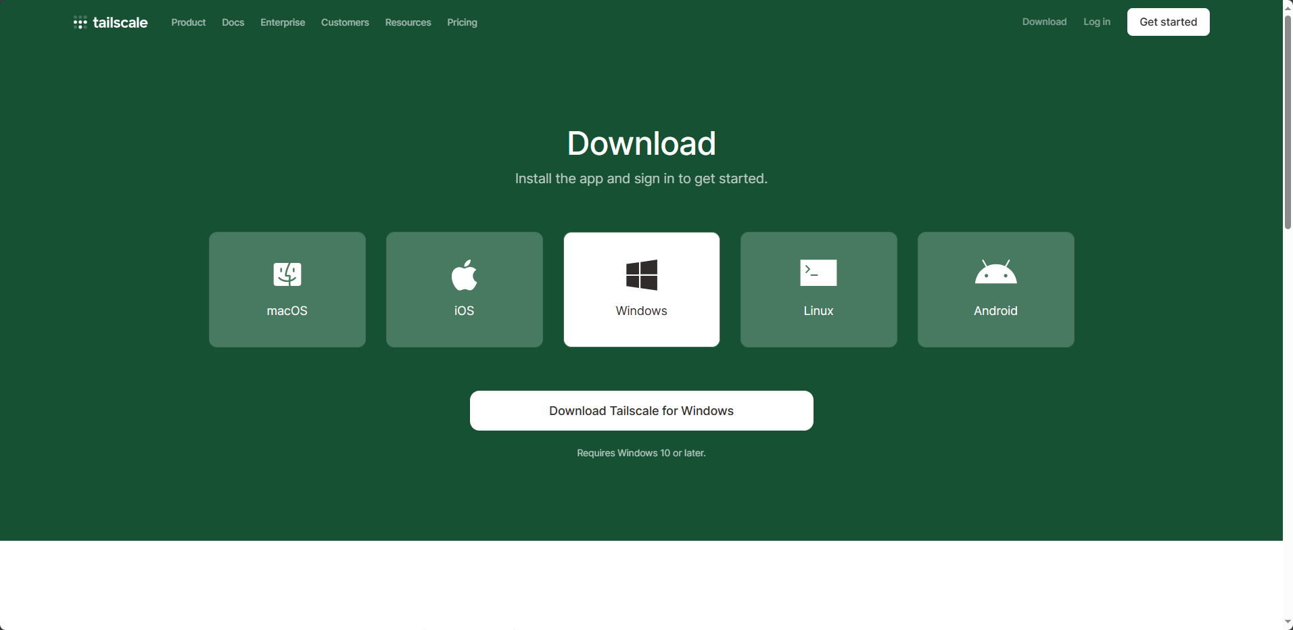Select the Android robot icon

pos(995,272)
